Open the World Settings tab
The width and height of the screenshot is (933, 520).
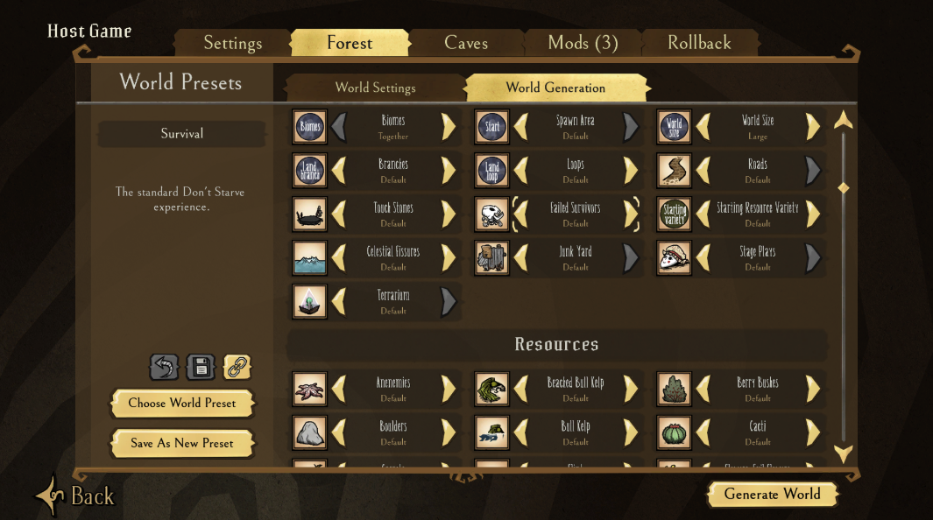(376, 88)
